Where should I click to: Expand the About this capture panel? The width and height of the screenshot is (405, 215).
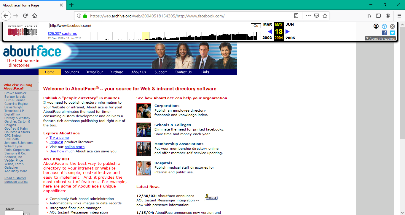point(380,39)
